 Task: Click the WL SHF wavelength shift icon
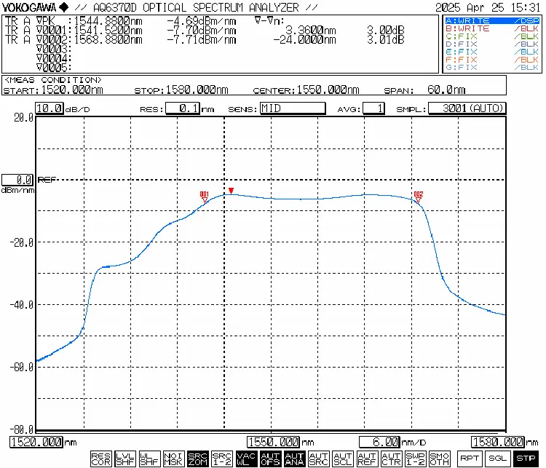[149, 459]
